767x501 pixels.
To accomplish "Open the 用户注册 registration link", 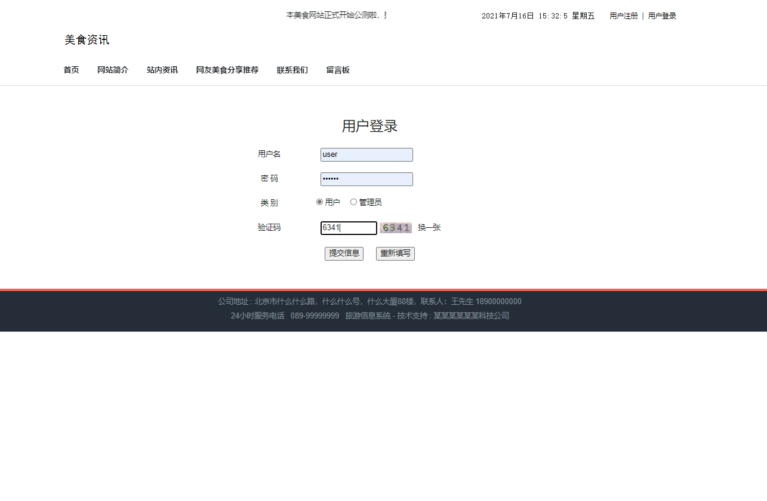I will pyautogui.click(x=623, y=16).
